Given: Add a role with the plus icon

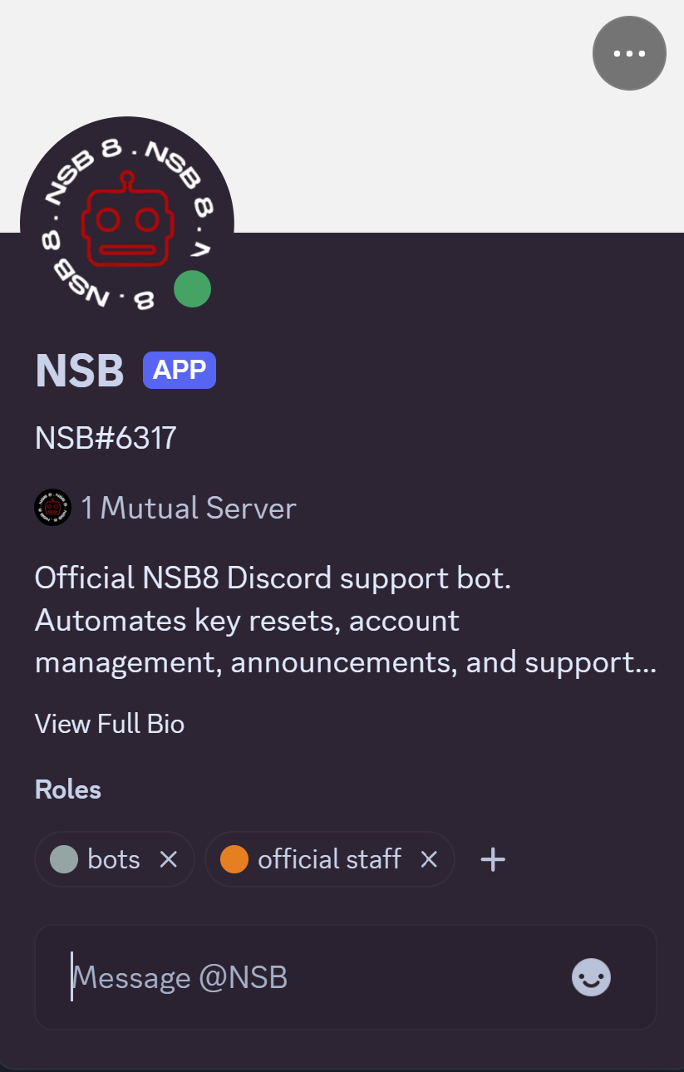Looking at the screenshot, I should click(x=493, y=859).
